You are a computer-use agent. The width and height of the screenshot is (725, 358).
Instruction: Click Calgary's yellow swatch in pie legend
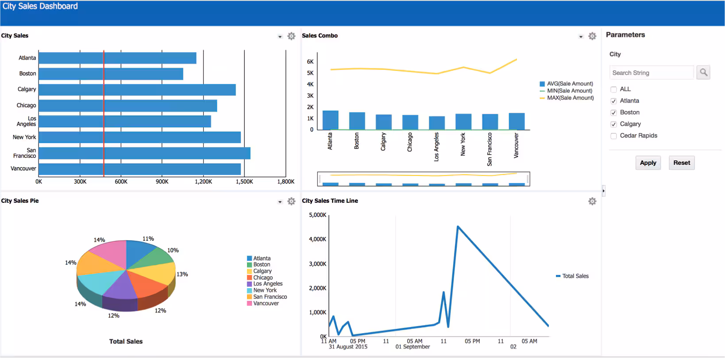(x=250, y=271)
